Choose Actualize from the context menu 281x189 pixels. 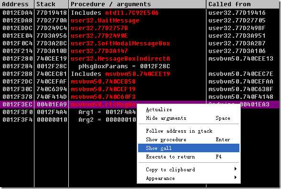pyautogui.click(x=189, y=110)
